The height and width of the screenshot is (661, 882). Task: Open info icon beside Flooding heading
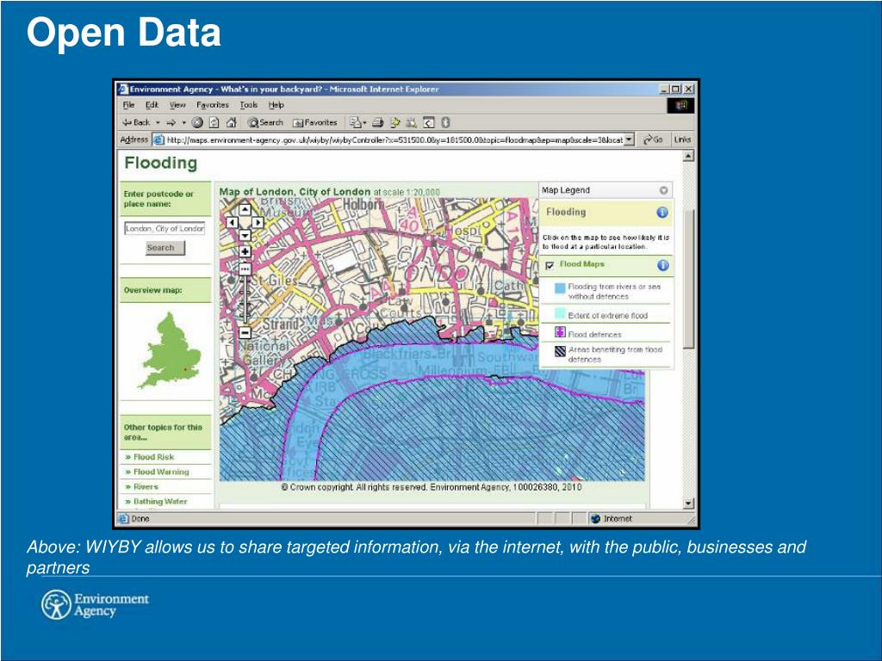(x=662, y=213)
